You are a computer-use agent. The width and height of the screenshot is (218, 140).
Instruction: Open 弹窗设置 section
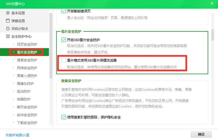coord(25,21)
